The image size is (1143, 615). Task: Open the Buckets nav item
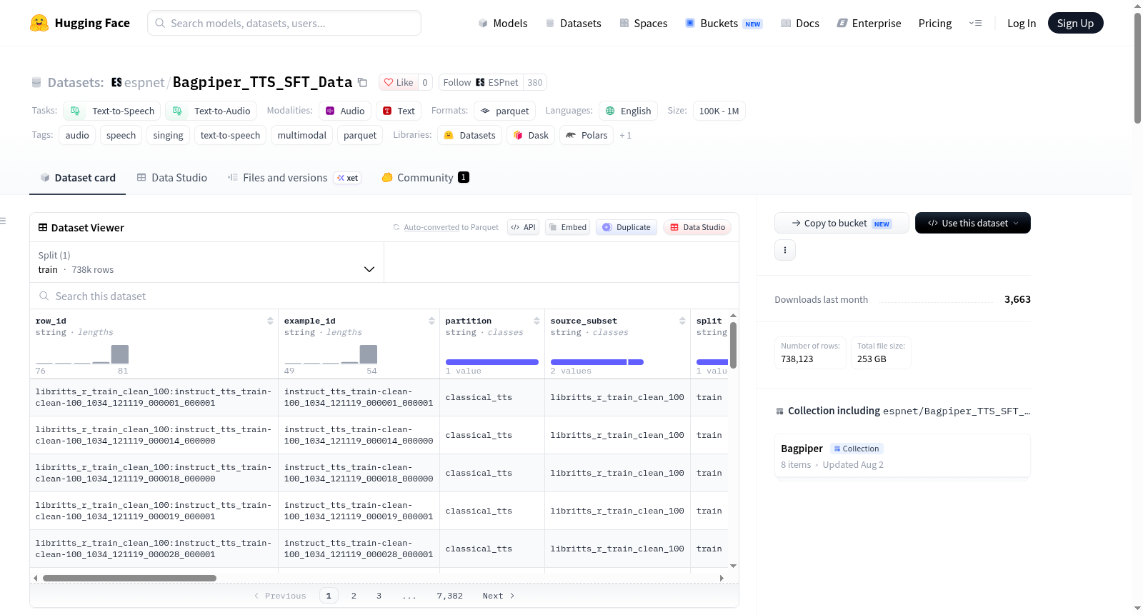coord(724,23)
